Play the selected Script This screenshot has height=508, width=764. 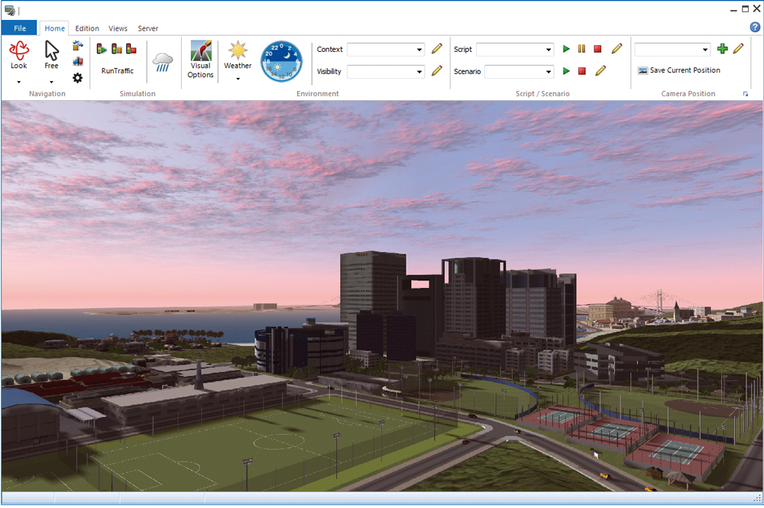coord(566,49)
